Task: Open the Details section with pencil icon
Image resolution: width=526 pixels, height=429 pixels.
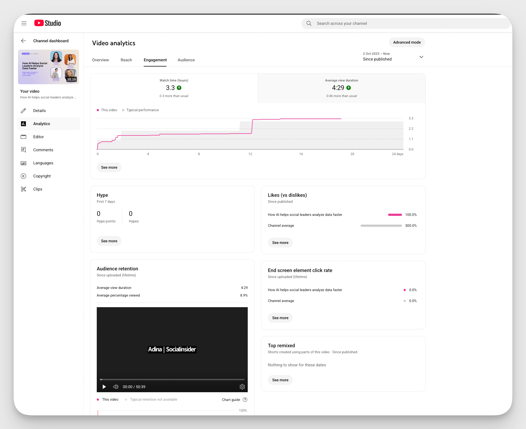Action: pos(39,111)
